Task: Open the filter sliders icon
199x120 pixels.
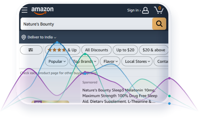Action: point(31,50)
